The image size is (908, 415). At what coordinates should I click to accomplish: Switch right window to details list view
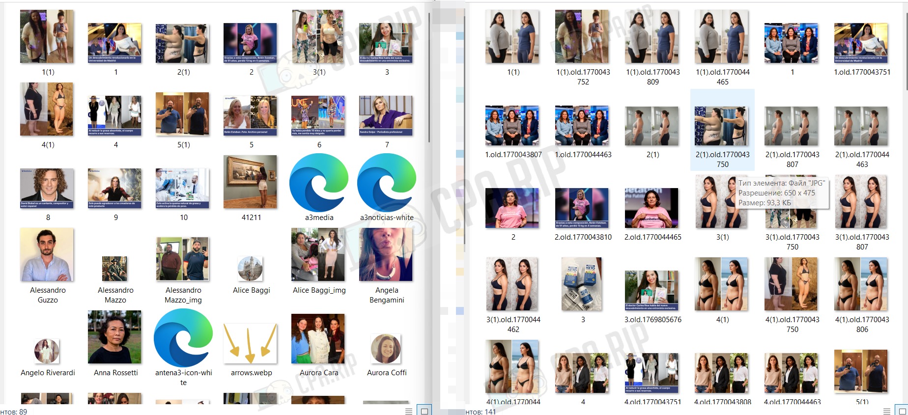tap(887, 411)
